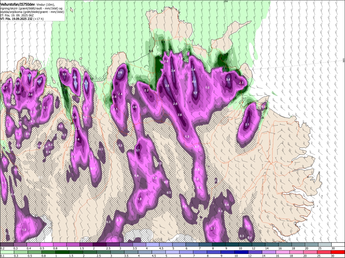Choose dark teal snow swatch between 8 and 9

point(219,244)
